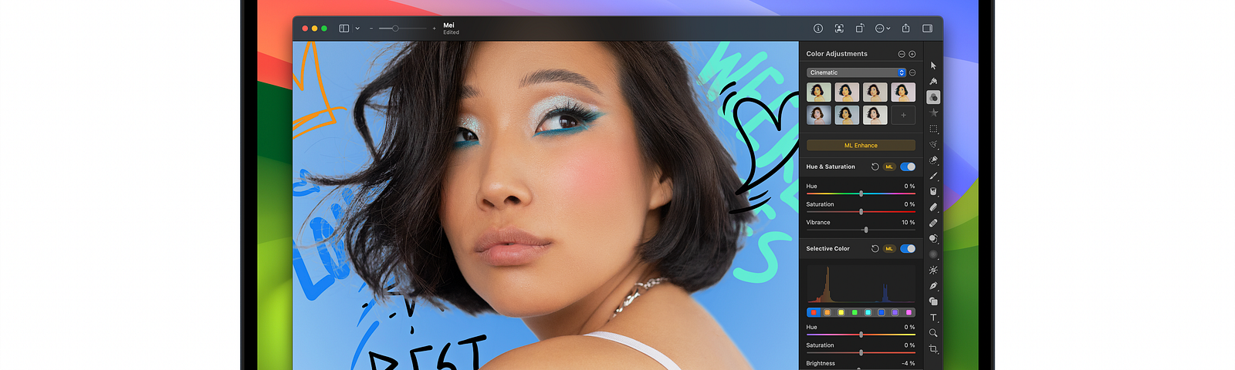Image resolution: width=1235 pixels, height=370 pixels.
Task: Apply the first Cinematic preset thumbnail
Action: tap(819, 92)
